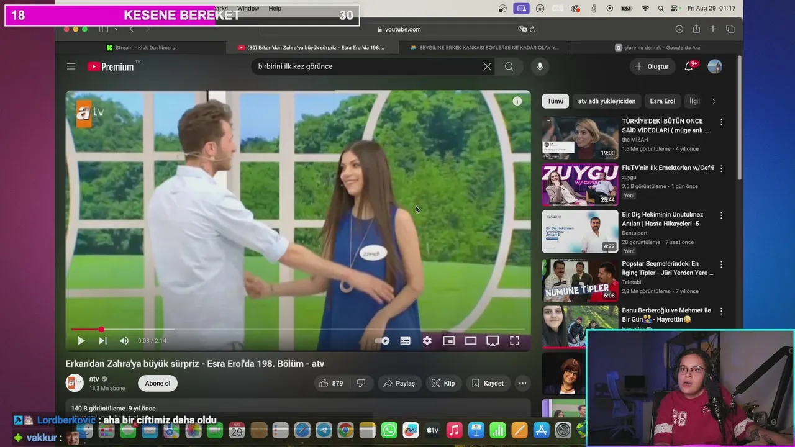The height and width of the screenshot is (447, 795).
Task: Open Music app from the dock
Action: coord(454,430)
